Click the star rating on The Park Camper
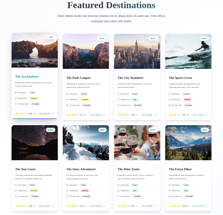Screen dimensions: 223x215 coord(73,115)
